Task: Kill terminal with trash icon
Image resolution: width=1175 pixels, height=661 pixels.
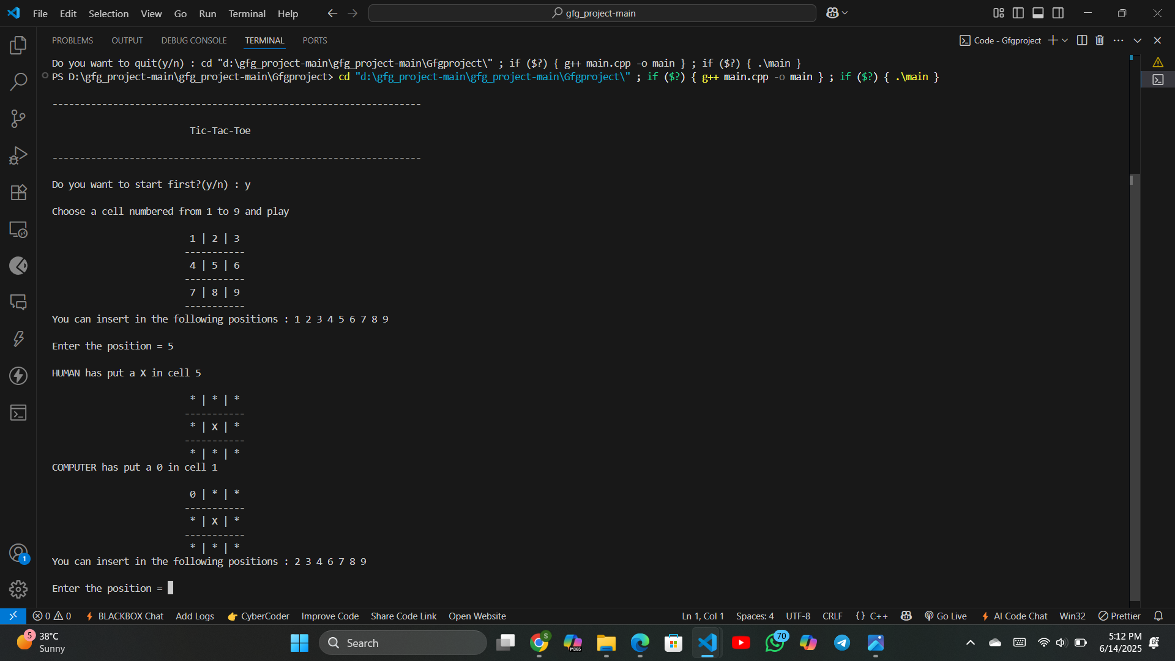Action: [x=1100, y=40]
